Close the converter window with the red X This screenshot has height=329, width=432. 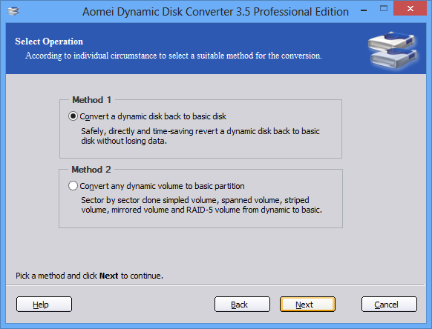(410, 9)
